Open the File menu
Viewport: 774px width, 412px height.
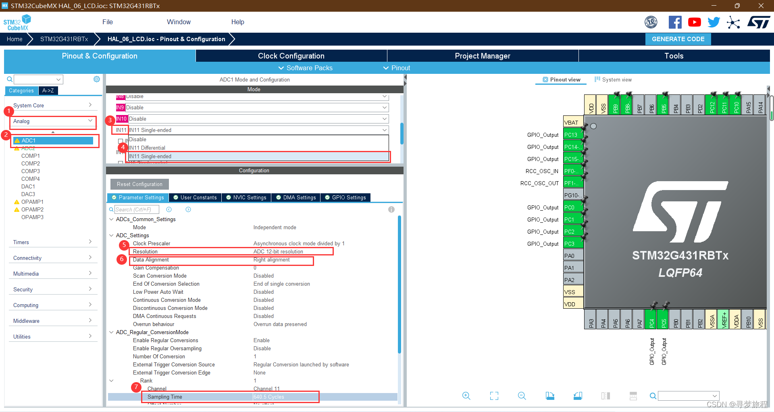[108, 22]
